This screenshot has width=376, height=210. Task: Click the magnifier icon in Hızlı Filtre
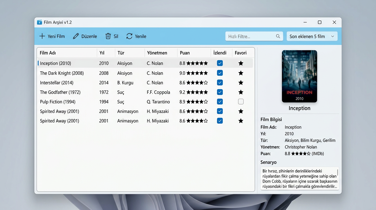coord(278,36)
